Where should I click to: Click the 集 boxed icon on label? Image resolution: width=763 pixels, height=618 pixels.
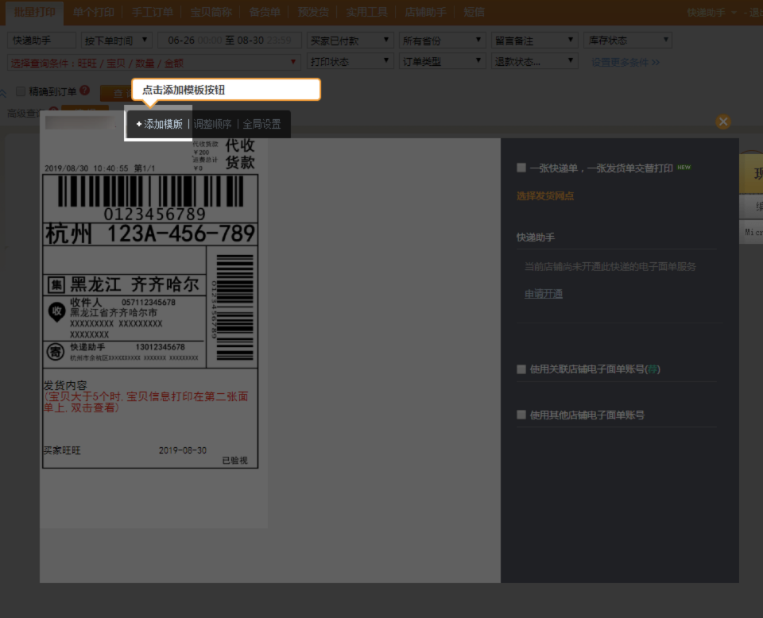click(x=56, y=285)
